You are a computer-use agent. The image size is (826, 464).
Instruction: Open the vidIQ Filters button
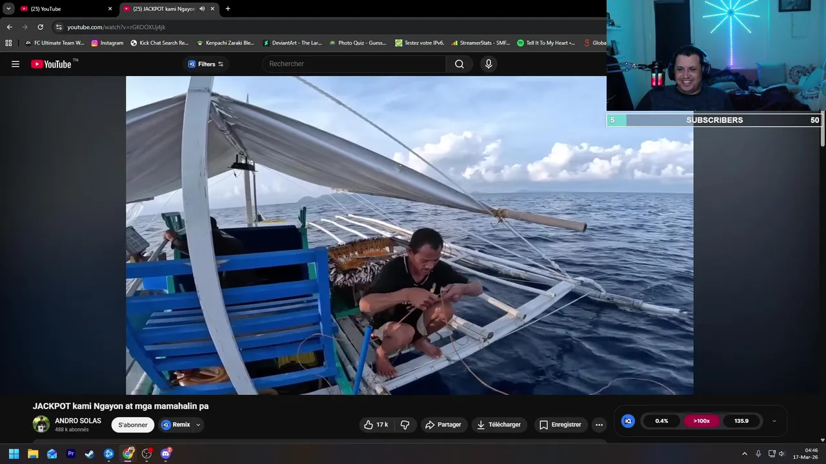(x=206, y=64)
